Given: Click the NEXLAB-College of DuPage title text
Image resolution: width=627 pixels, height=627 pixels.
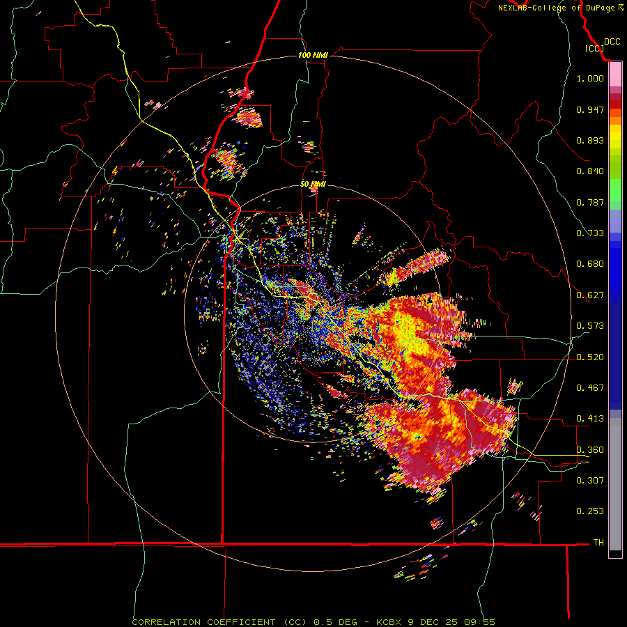Looking at the screenshot, I should pyautogui.click(x=556, y=8).
